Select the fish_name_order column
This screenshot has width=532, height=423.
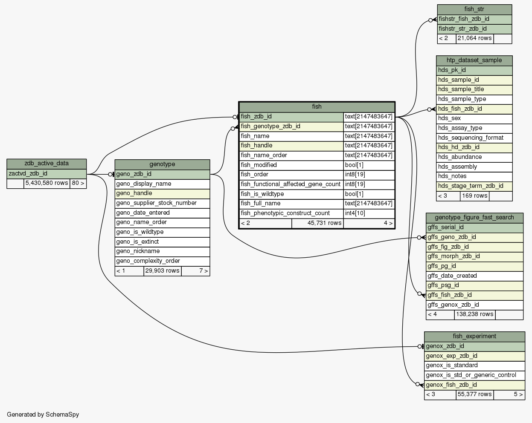tap(291, 155)
